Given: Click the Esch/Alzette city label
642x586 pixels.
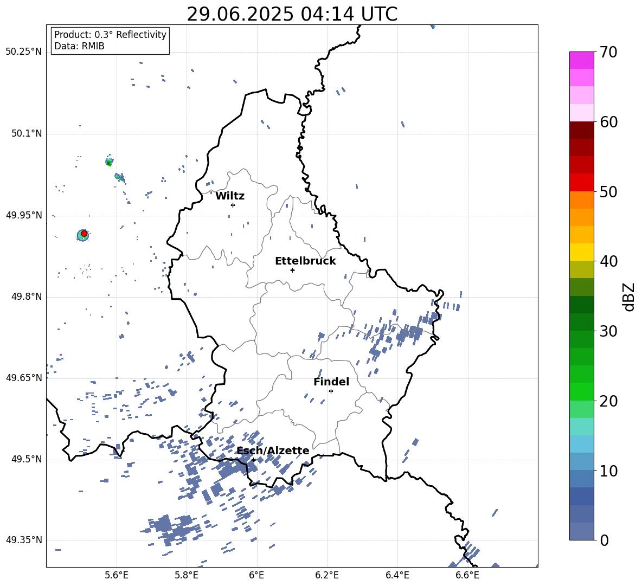Looking at the screenshot, I should pos(273,451).
